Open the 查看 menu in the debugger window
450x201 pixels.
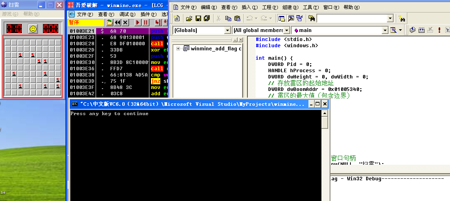pos(106,14)
